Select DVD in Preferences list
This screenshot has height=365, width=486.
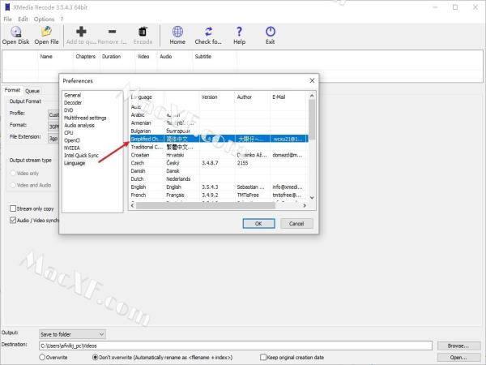tap(69, 110)
